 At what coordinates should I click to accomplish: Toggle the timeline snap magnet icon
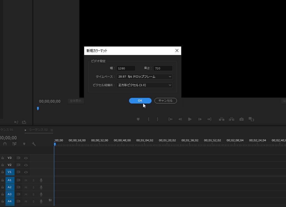click(5, 144)
